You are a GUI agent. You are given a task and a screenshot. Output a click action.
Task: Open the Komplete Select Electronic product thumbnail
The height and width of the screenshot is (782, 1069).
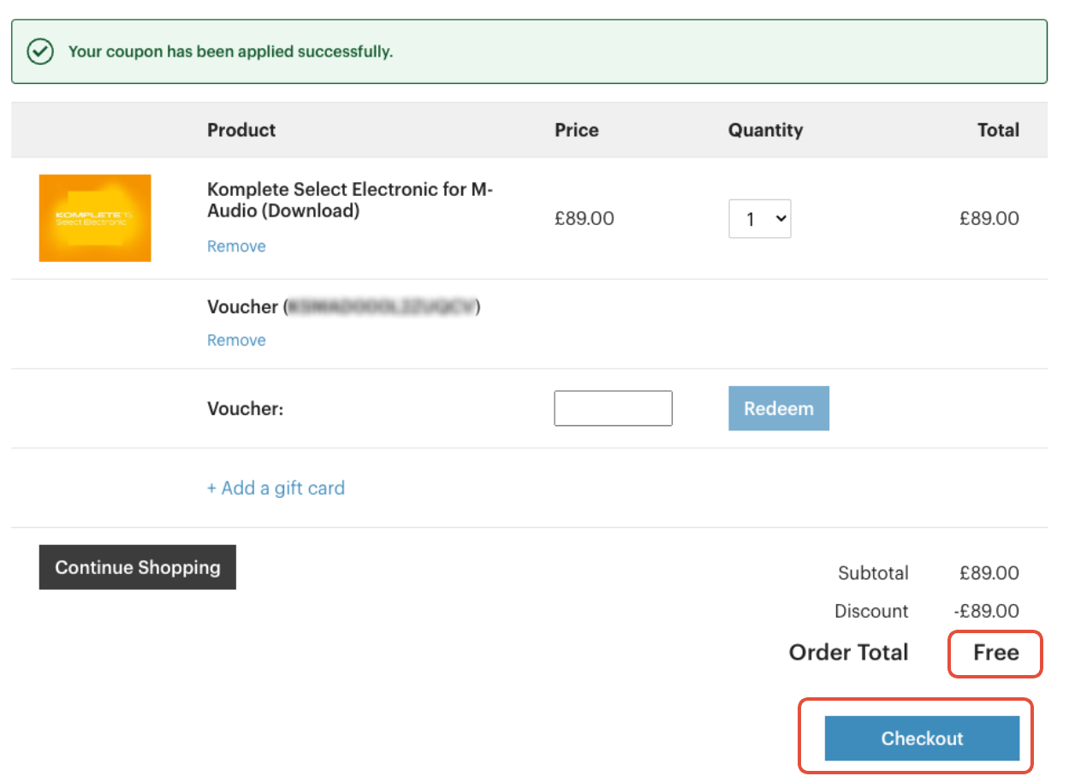click(x=95, y=218)
